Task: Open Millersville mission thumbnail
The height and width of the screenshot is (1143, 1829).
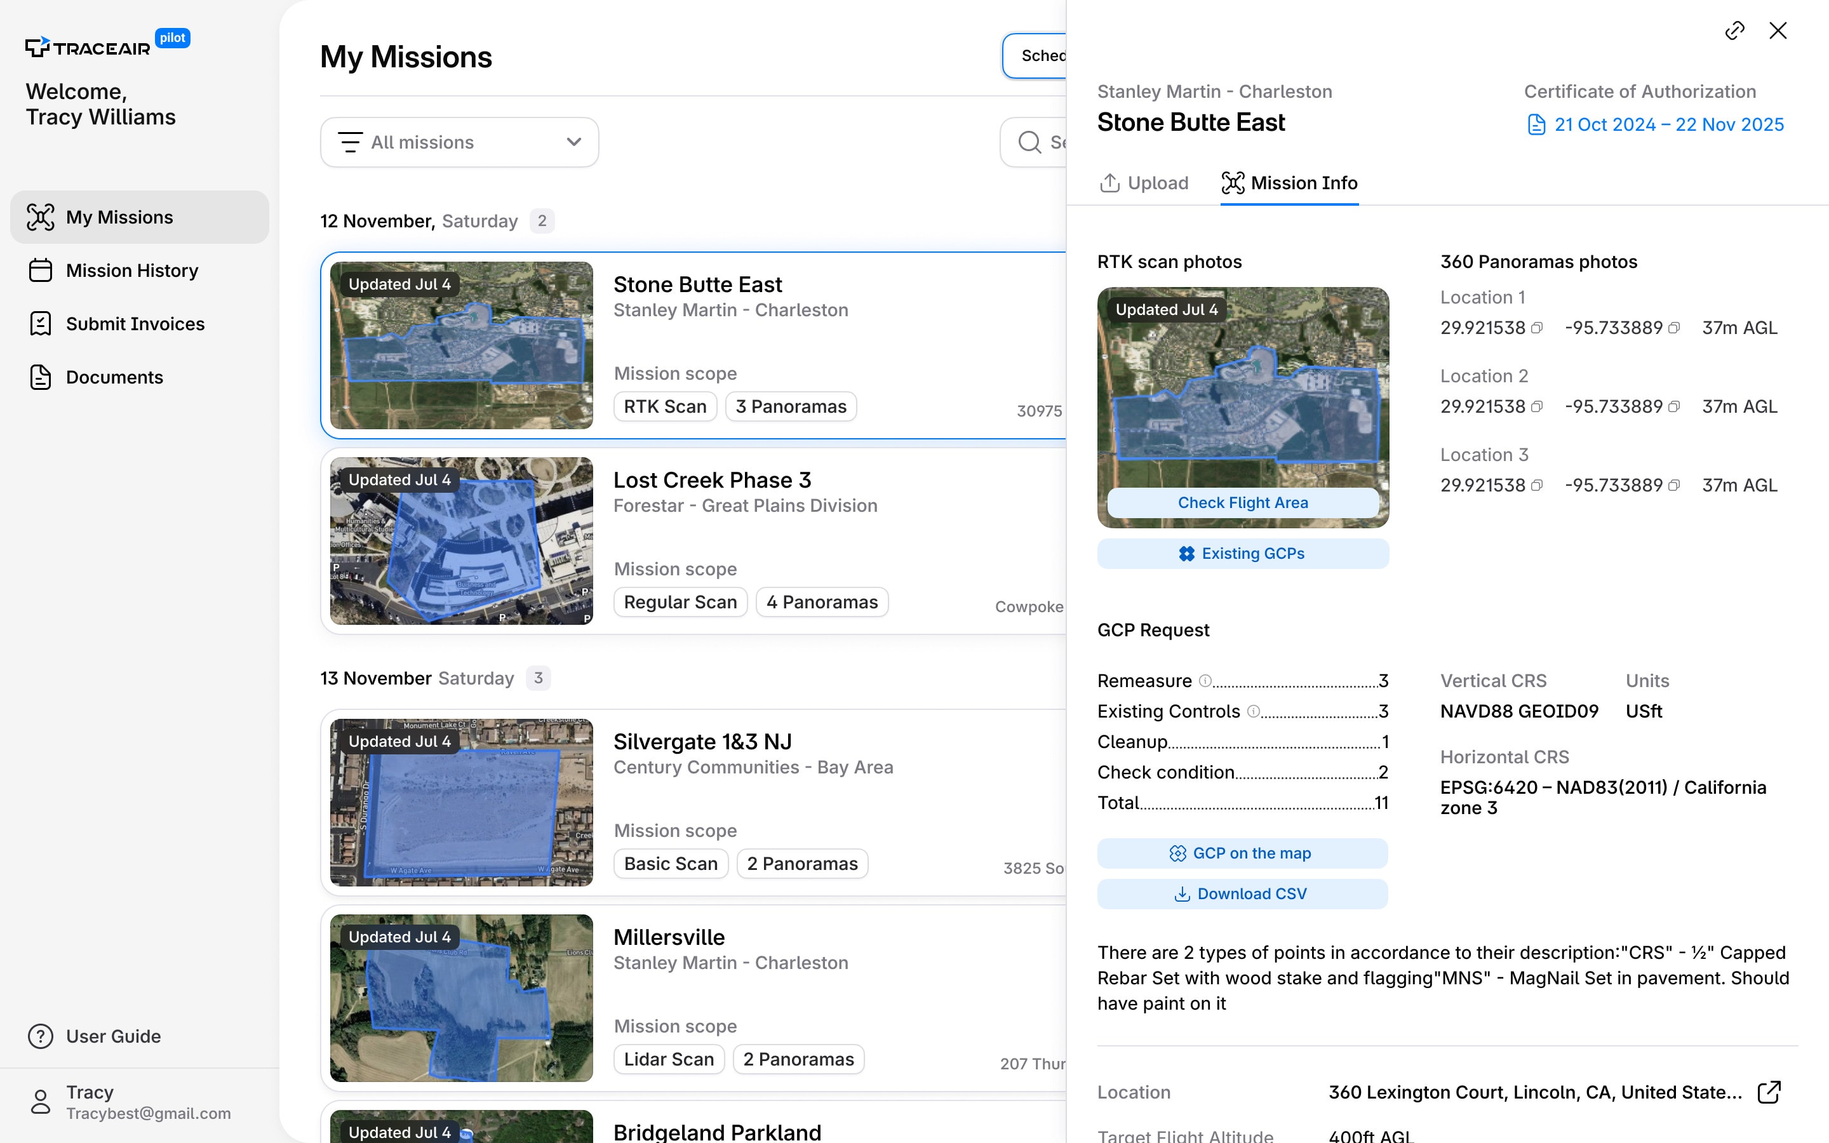Action: 462,999
